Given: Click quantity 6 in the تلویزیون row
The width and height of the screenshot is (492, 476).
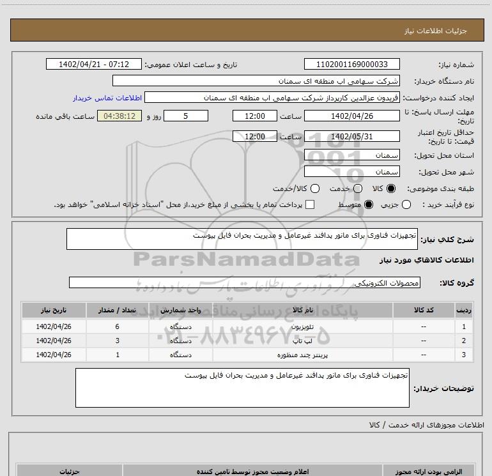Looking at the screenshot, I should click(118, 326).
